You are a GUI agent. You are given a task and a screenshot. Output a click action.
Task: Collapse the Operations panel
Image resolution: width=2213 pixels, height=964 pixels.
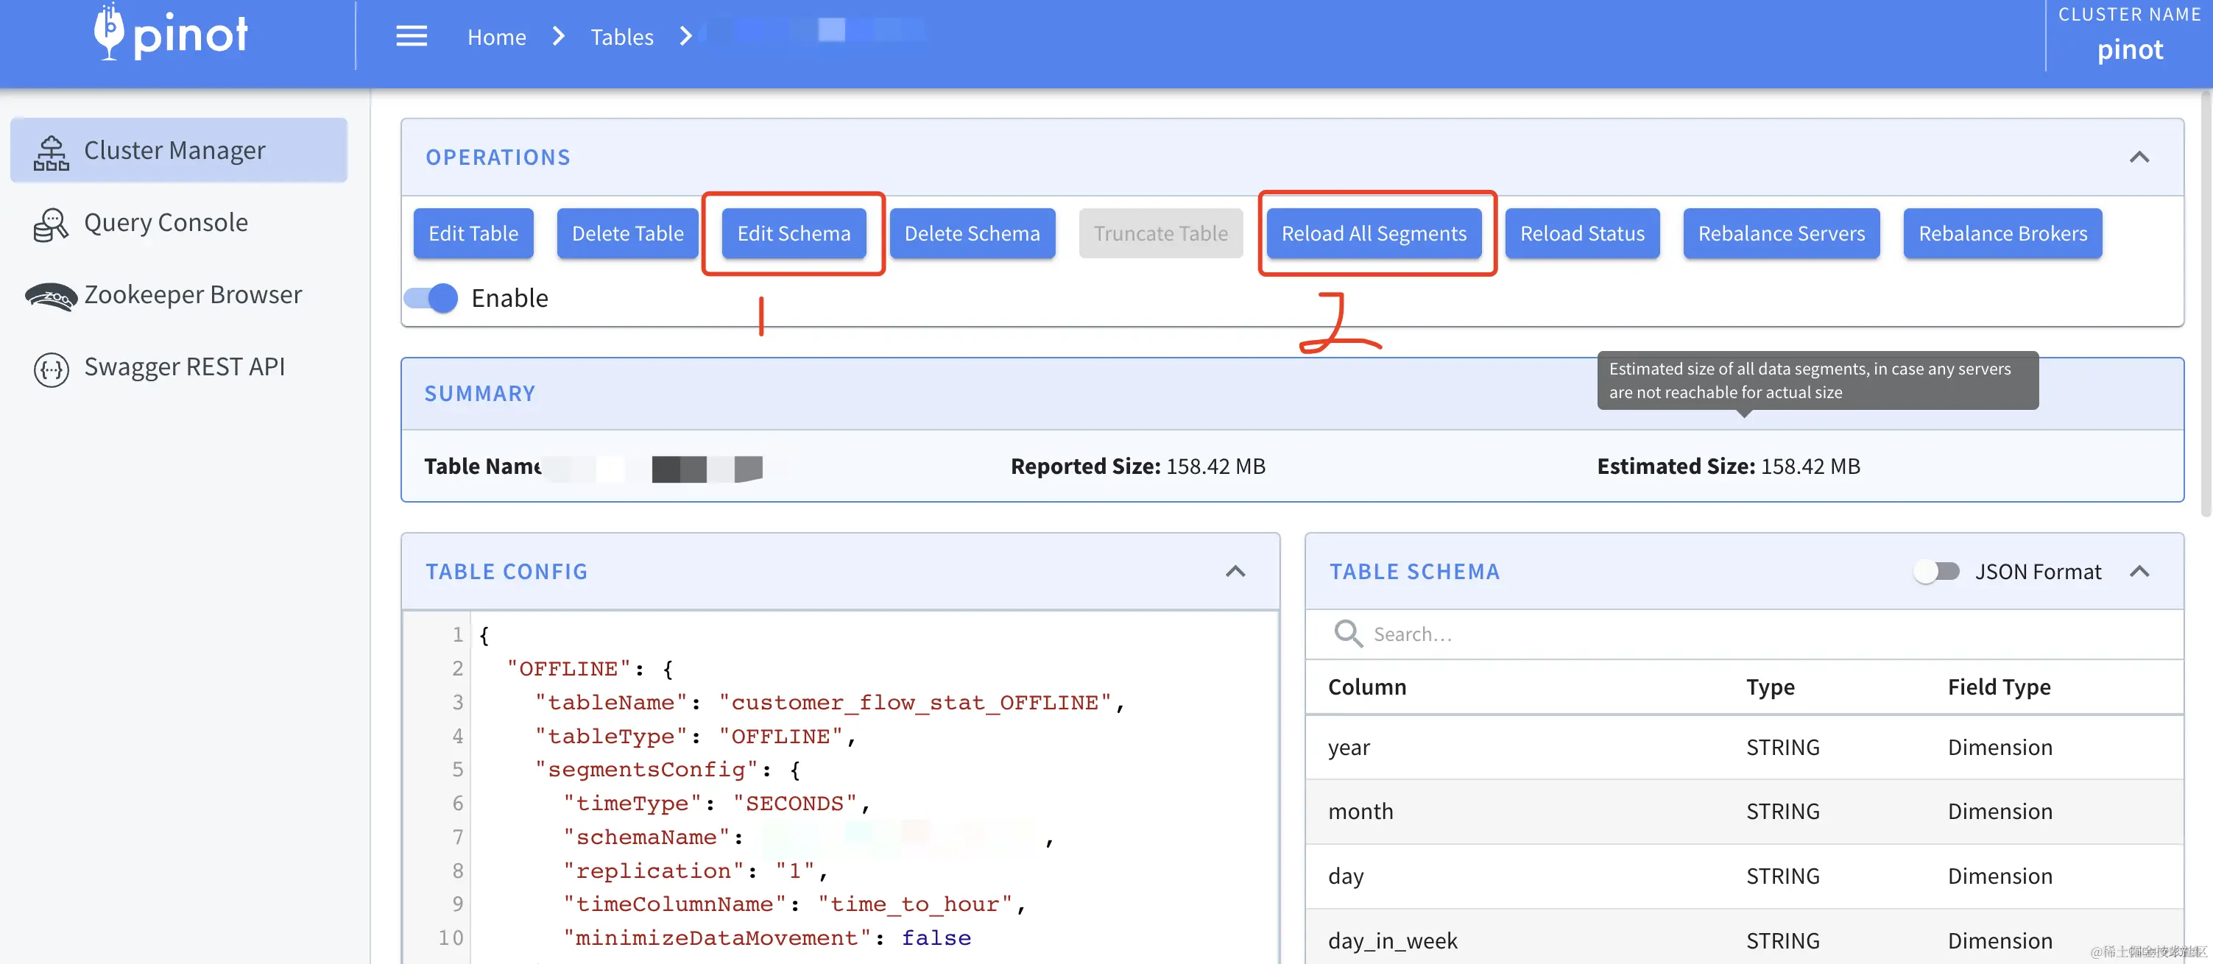[x=2139, y=157]
